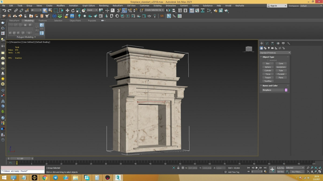Click the pink object color swatch
Image resolution: width=323 pixels, height=181 pixels.
[286, 90]
